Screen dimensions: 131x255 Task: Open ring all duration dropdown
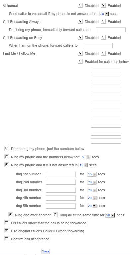pos(110,215)
